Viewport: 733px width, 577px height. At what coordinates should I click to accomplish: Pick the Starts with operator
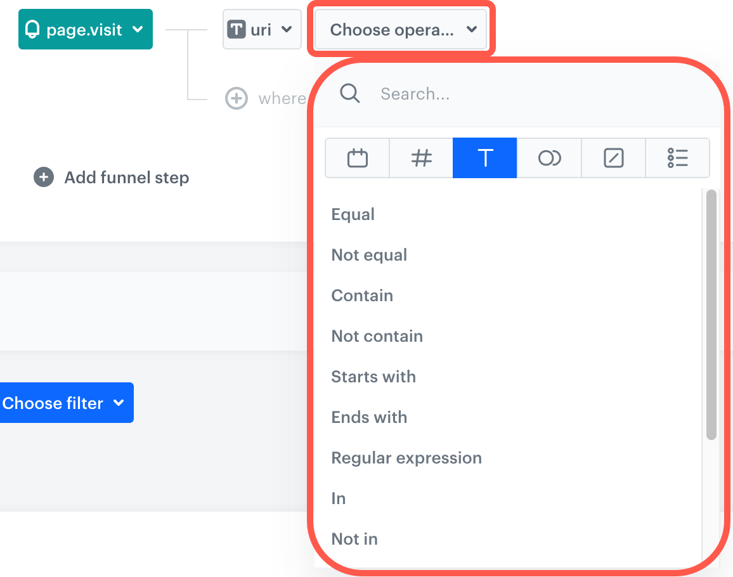[x=373, y=377]
